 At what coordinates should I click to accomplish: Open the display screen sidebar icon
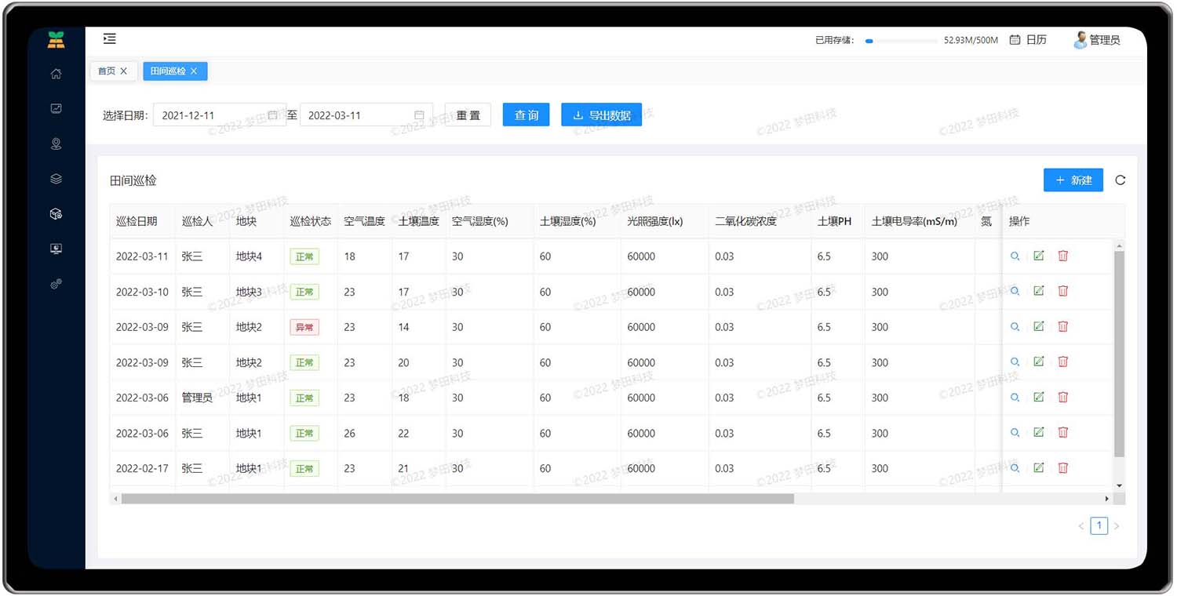[x=56, y=249]
